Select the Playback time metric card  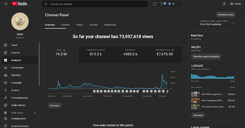pyautogui.click(x=96, y=54)
